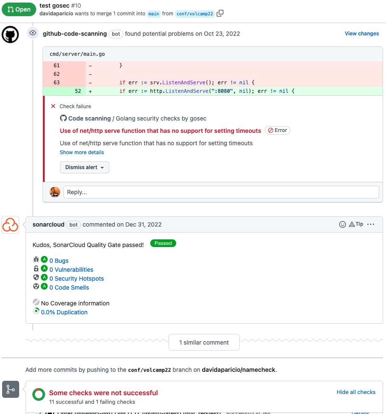Open the View changes link
This screenshot has width=386, height=414.
point(361,33)
